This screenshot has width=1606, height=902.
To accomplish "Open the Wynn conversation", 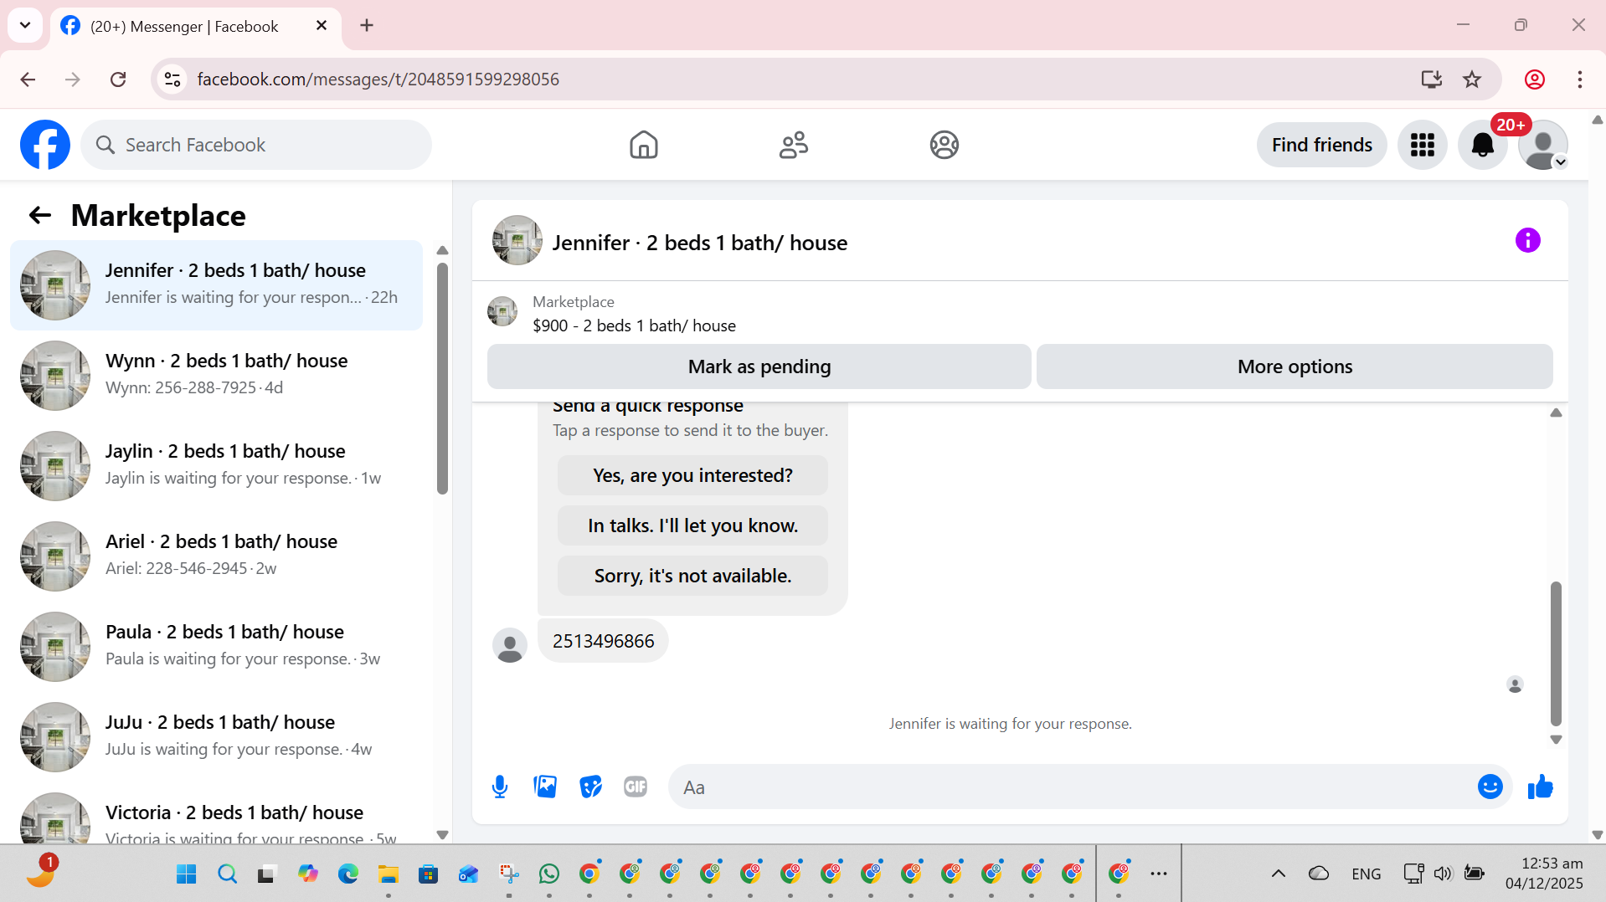I will coord(216,376).
